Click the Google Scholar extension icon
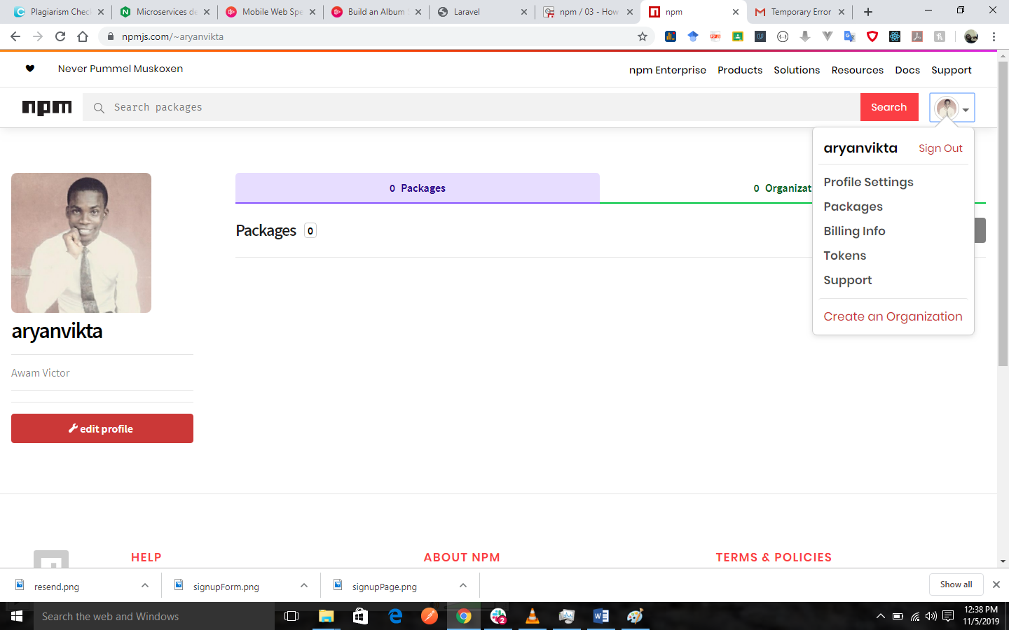This screenshot has width=1009, height=630. click(693, 36)
